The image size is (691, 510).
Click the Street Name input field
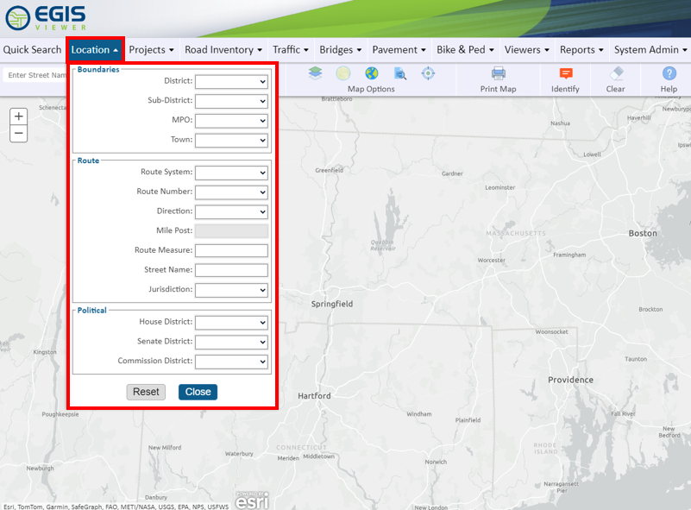(231, 269)
